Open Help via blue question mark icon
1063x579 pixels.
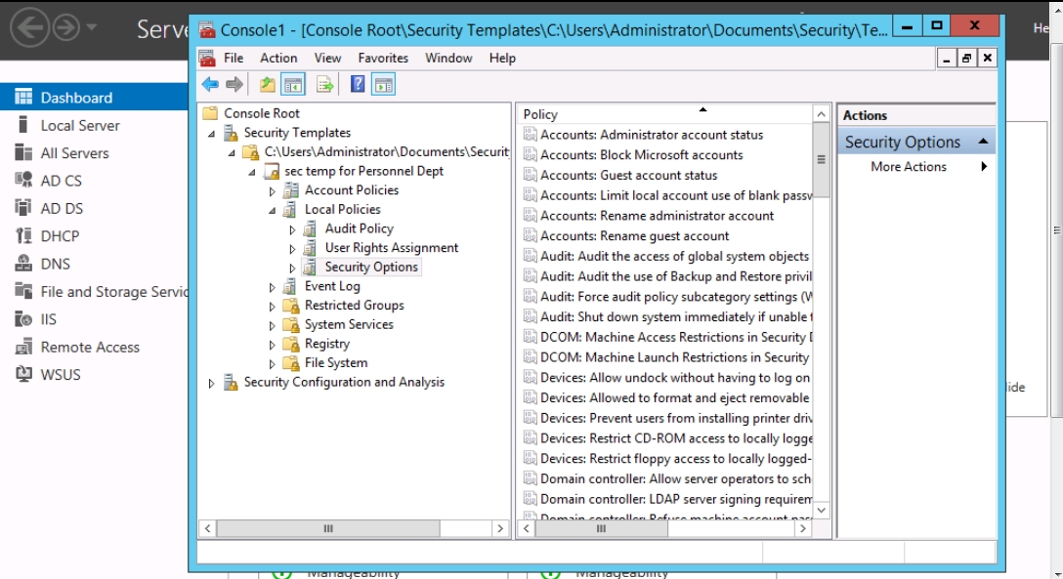click(x=358, y=85)
